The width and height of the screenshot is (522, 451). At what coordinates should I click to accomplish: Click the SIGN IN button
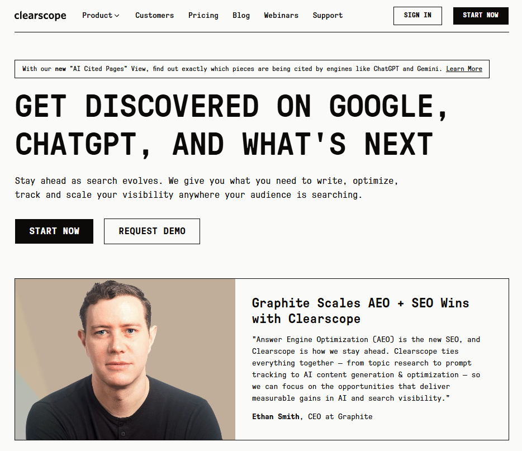417,16
